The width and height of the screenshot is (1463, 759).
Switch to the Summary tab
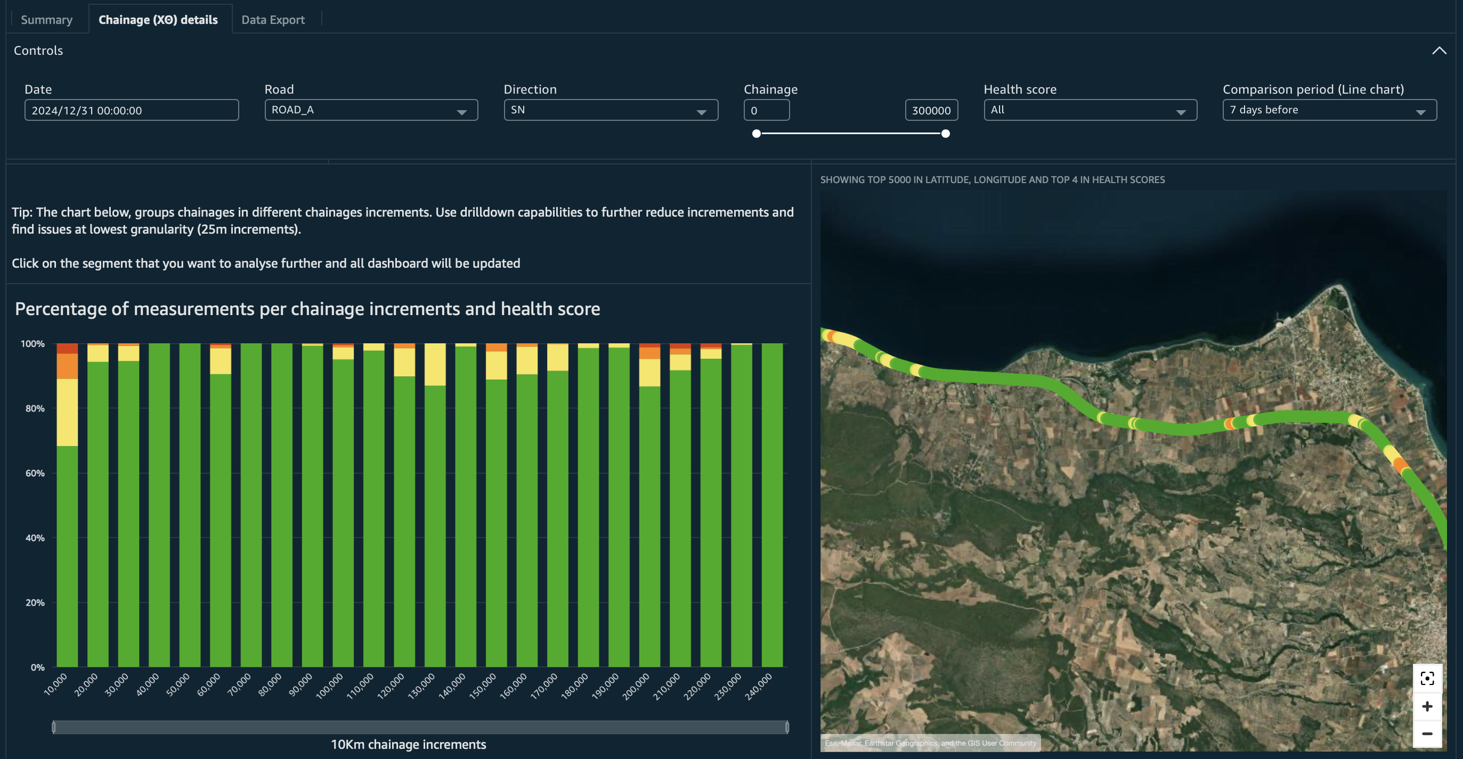[x=46, y=20]
